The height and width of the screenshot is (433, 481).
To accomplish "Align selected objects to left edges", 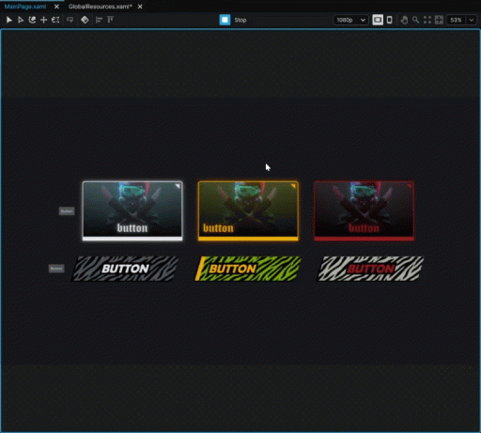I will [x=99, y=20].
